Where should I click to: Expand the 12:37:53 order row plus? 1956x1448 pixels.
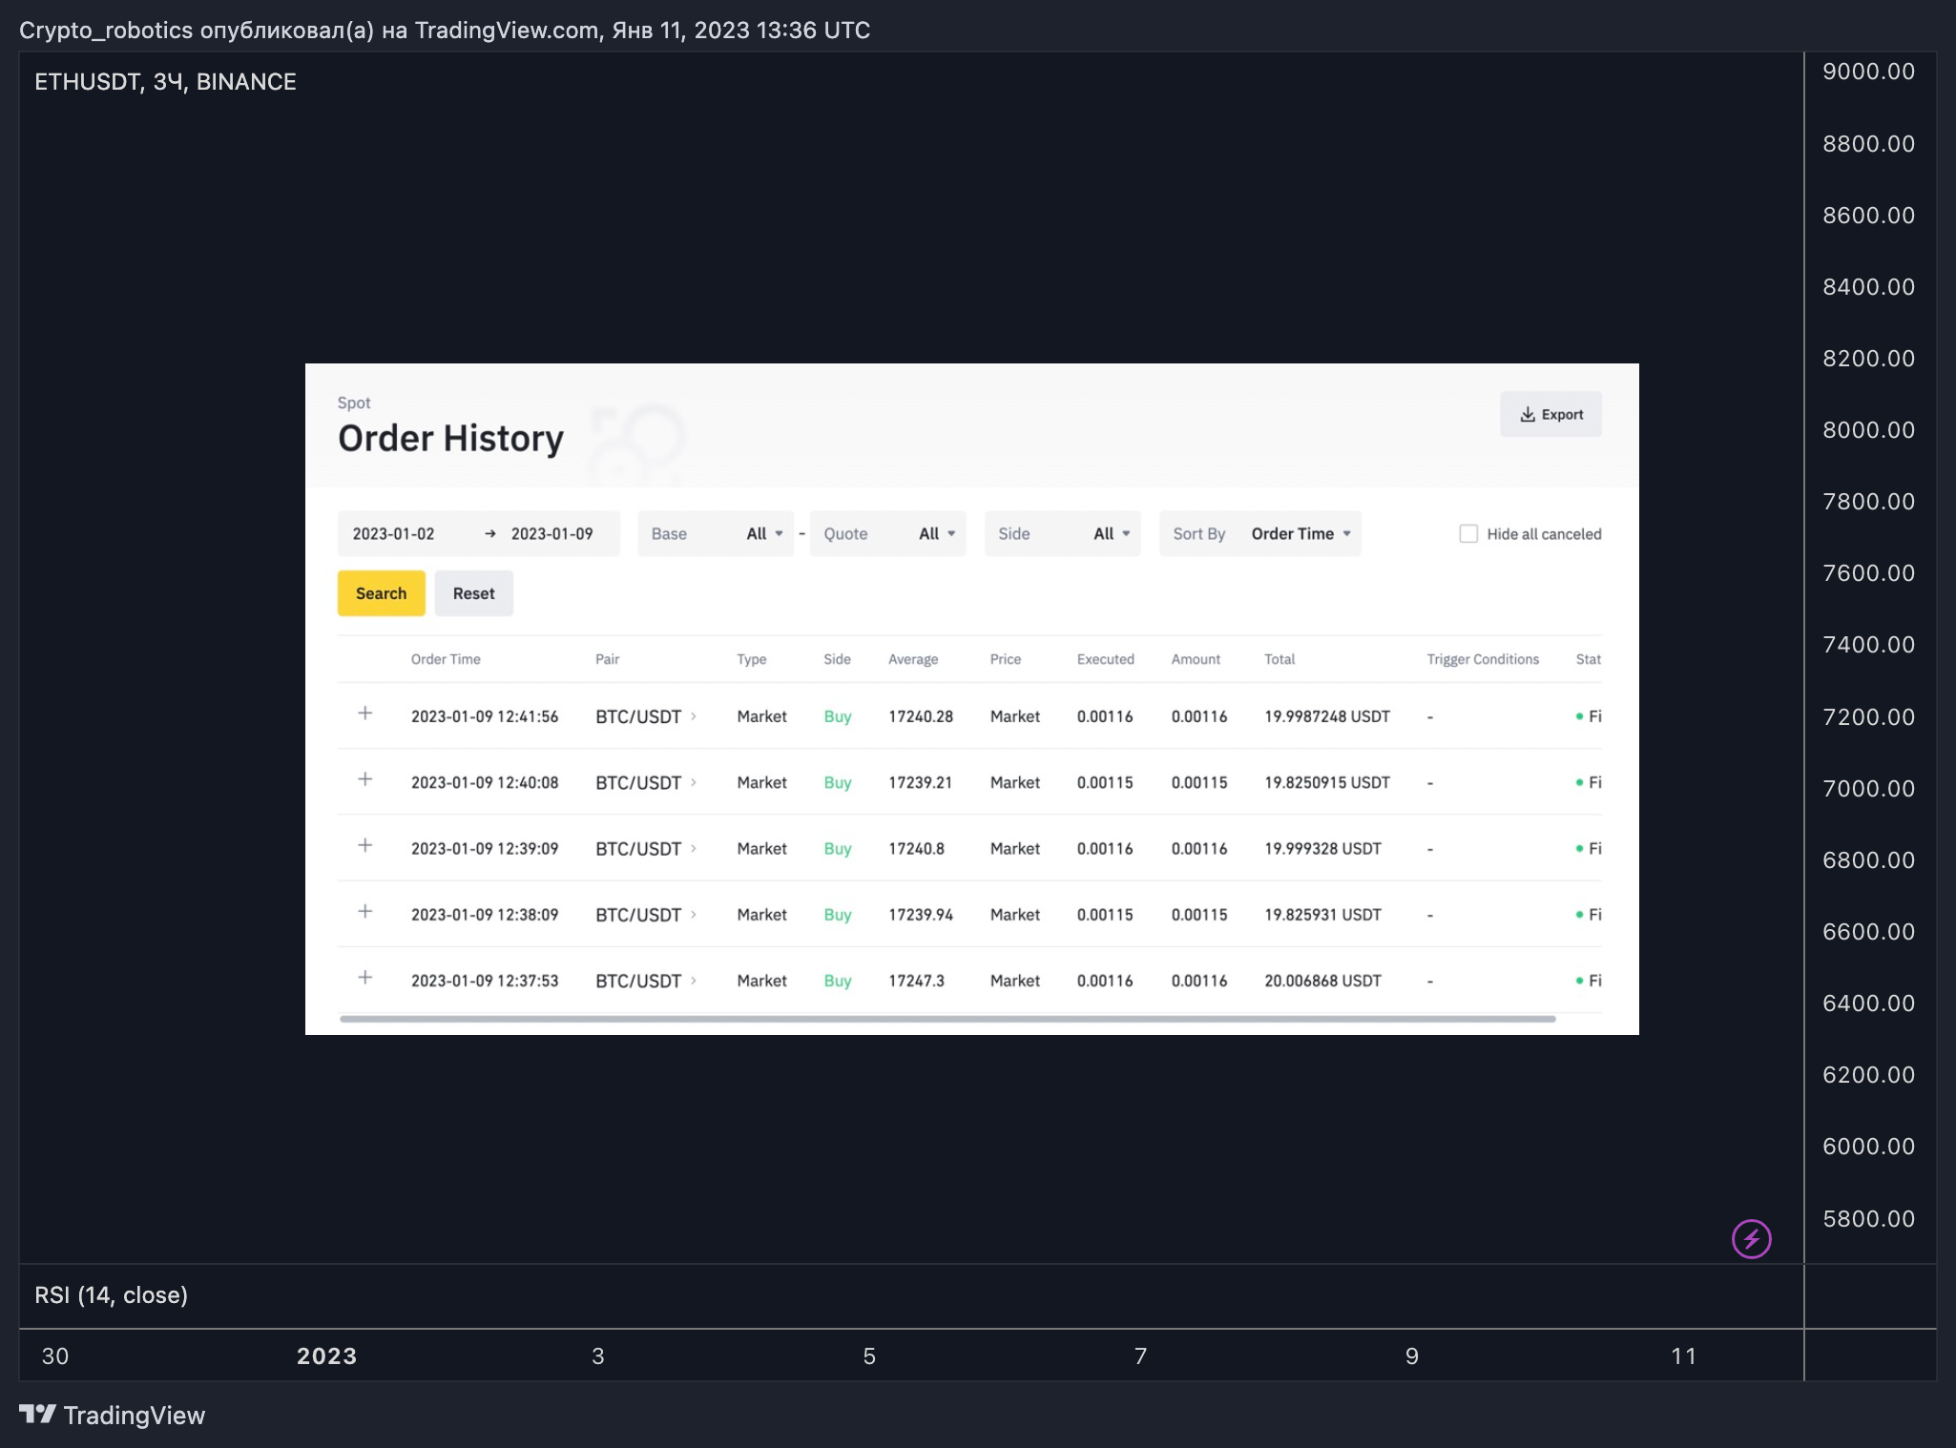click(364, 978)
